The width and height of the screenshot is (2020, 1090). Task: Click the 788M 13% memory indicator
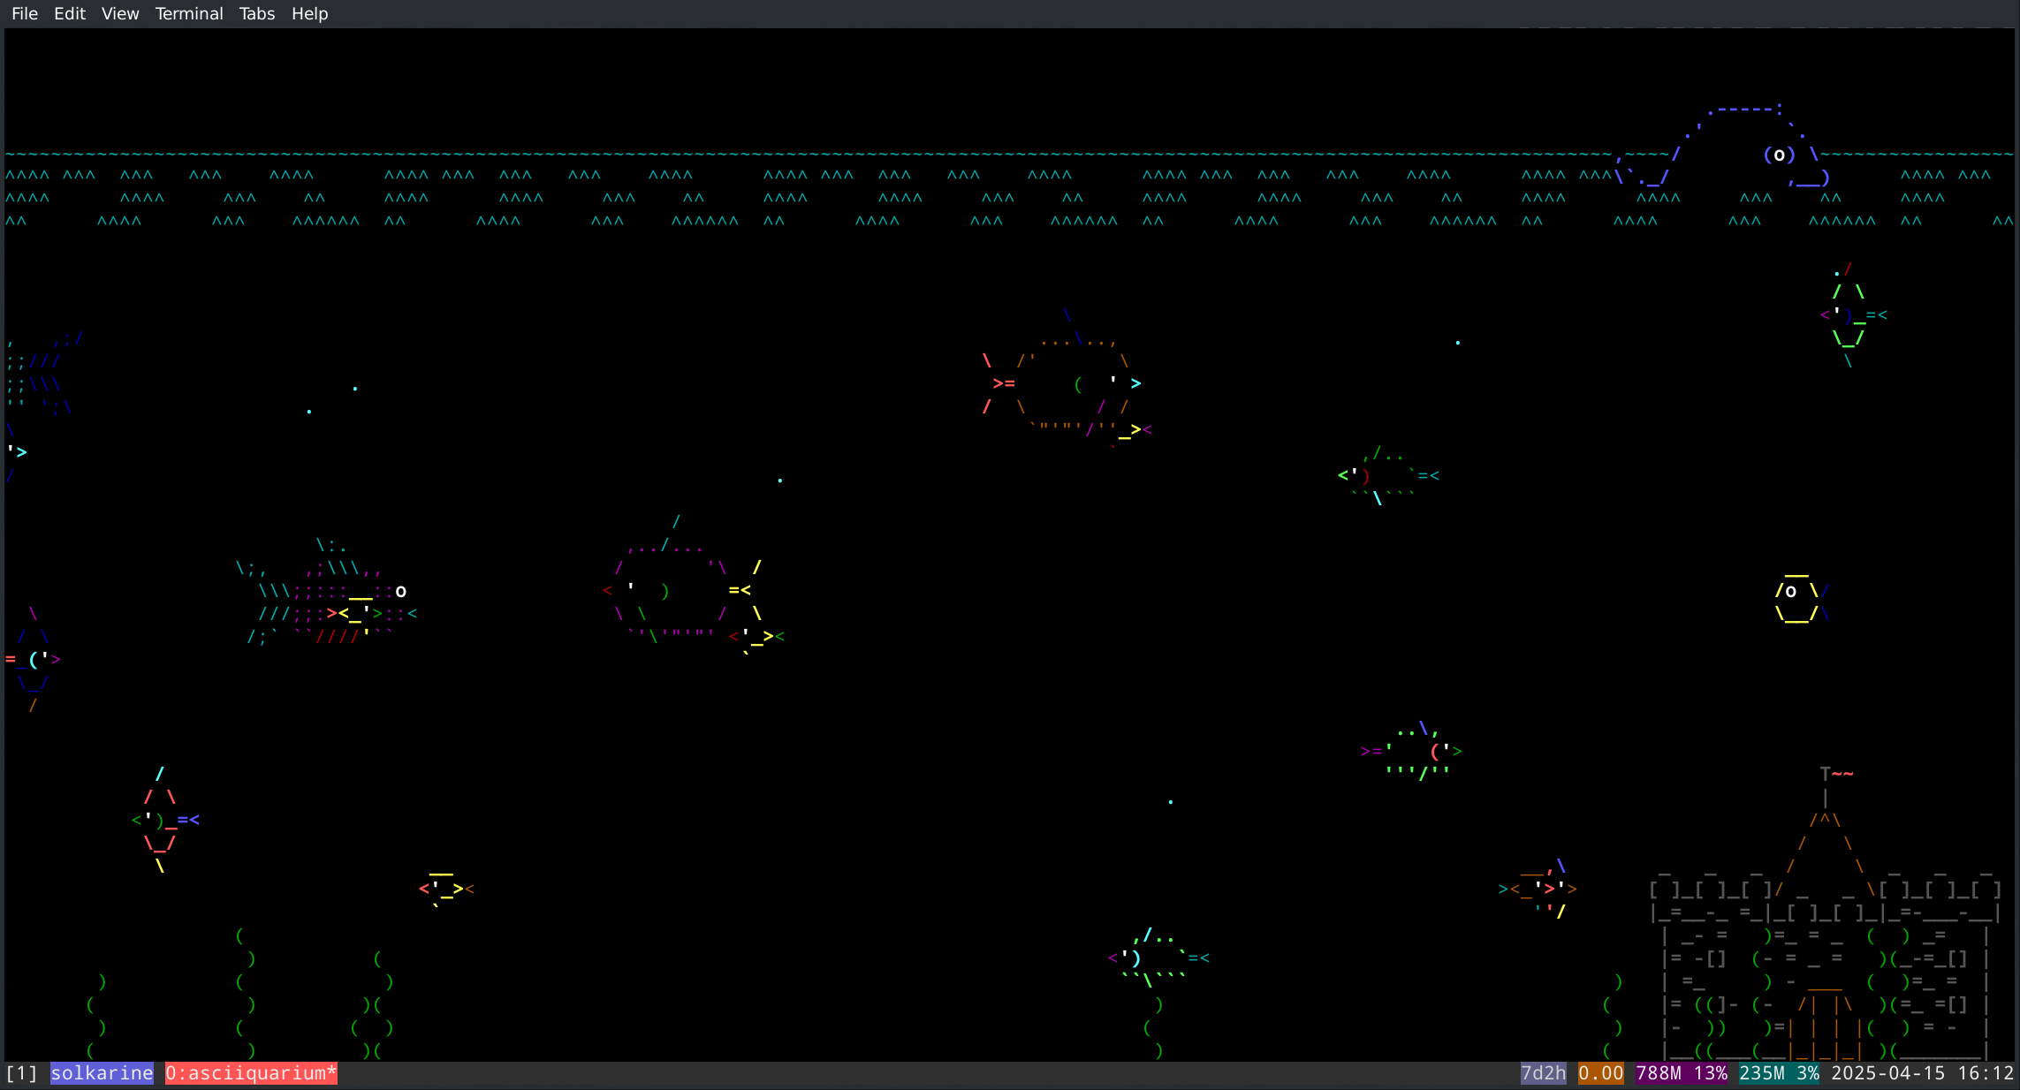pos(1681,1073)
